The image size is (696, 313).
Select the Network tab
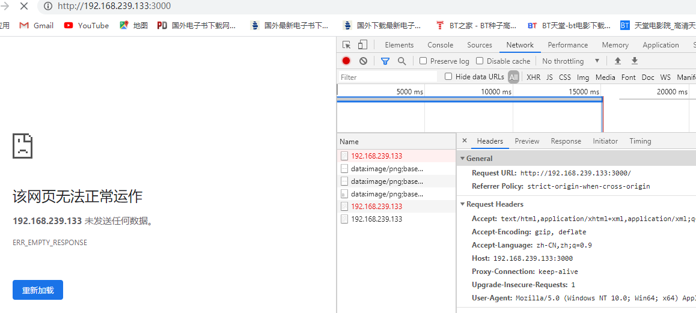pyautogui.click(x=520, y=45)
